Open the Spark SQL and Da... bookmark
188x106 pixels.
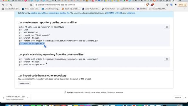point(70,9)
